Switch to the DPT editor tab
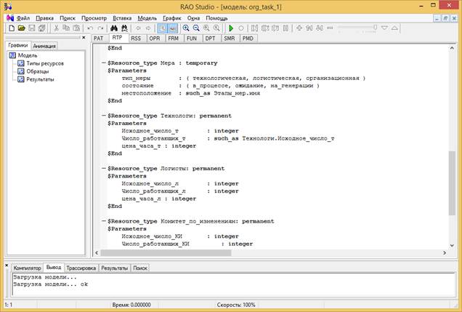The image size is (462, 312). coord(210,39)
